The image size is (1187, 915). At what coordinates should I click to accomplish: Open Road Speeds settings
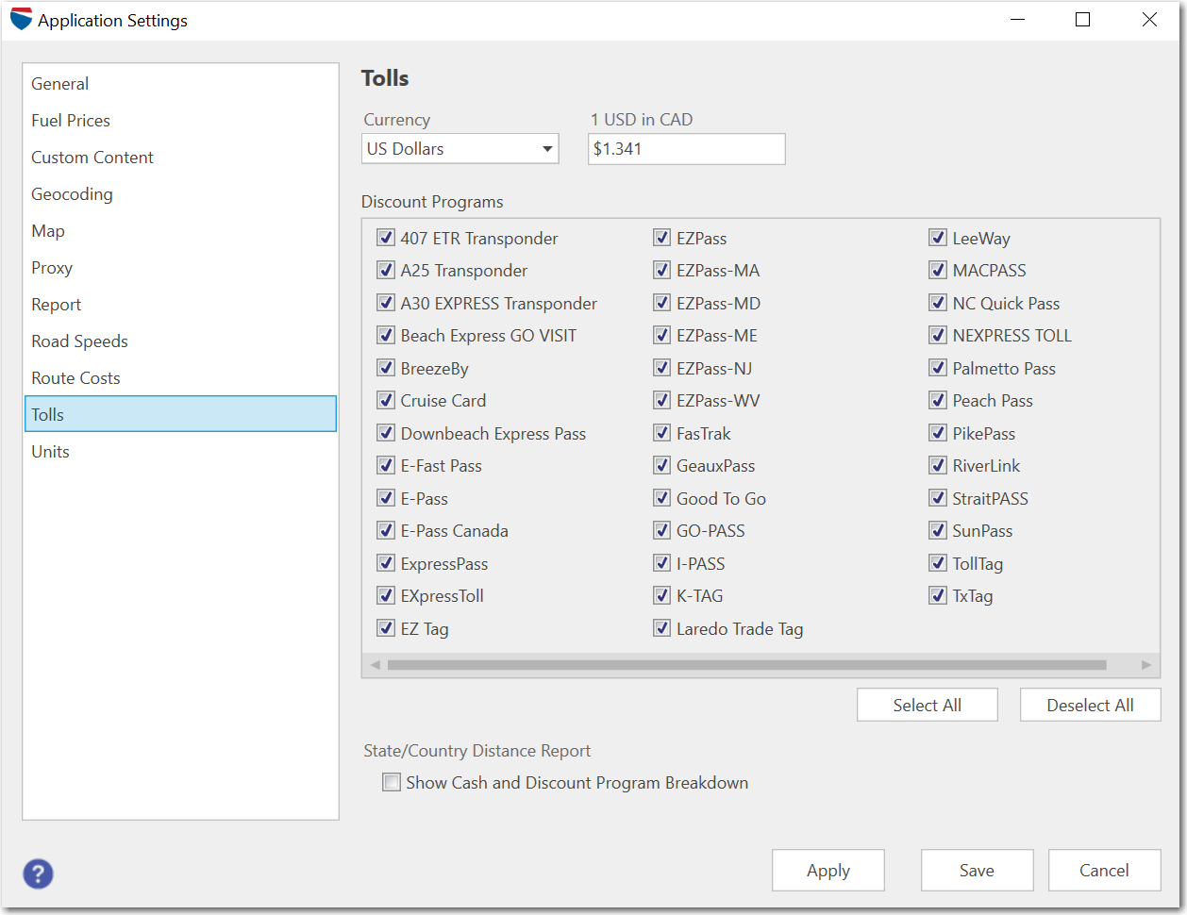180,341
